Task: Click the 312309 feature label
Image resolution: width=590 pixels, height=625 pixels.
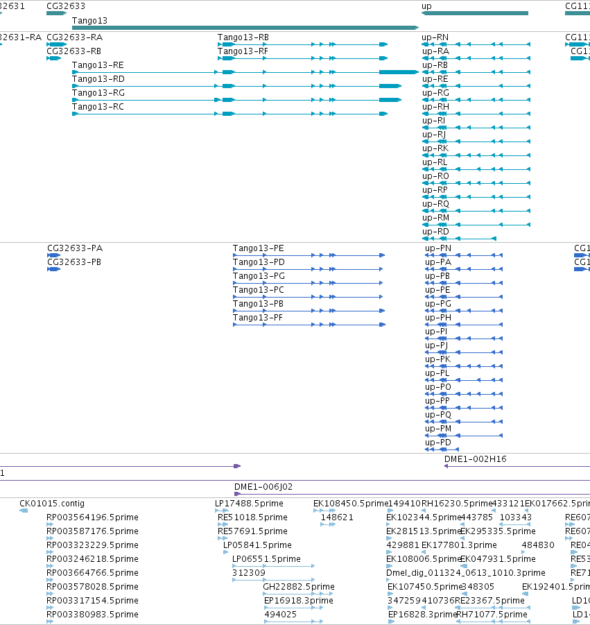Action: coord(249,573)
